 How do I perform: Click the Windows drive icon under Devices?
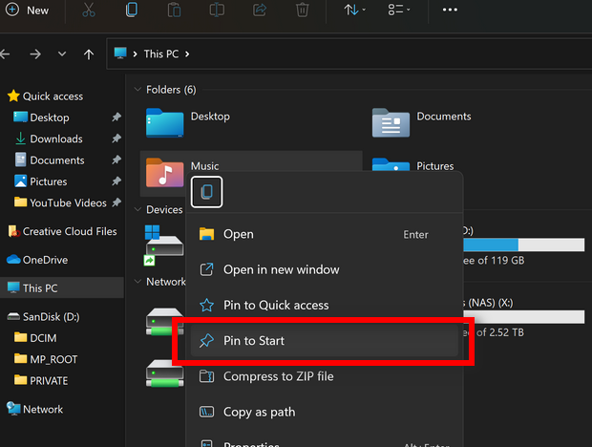pyautogui.click(x=164, y=245)
